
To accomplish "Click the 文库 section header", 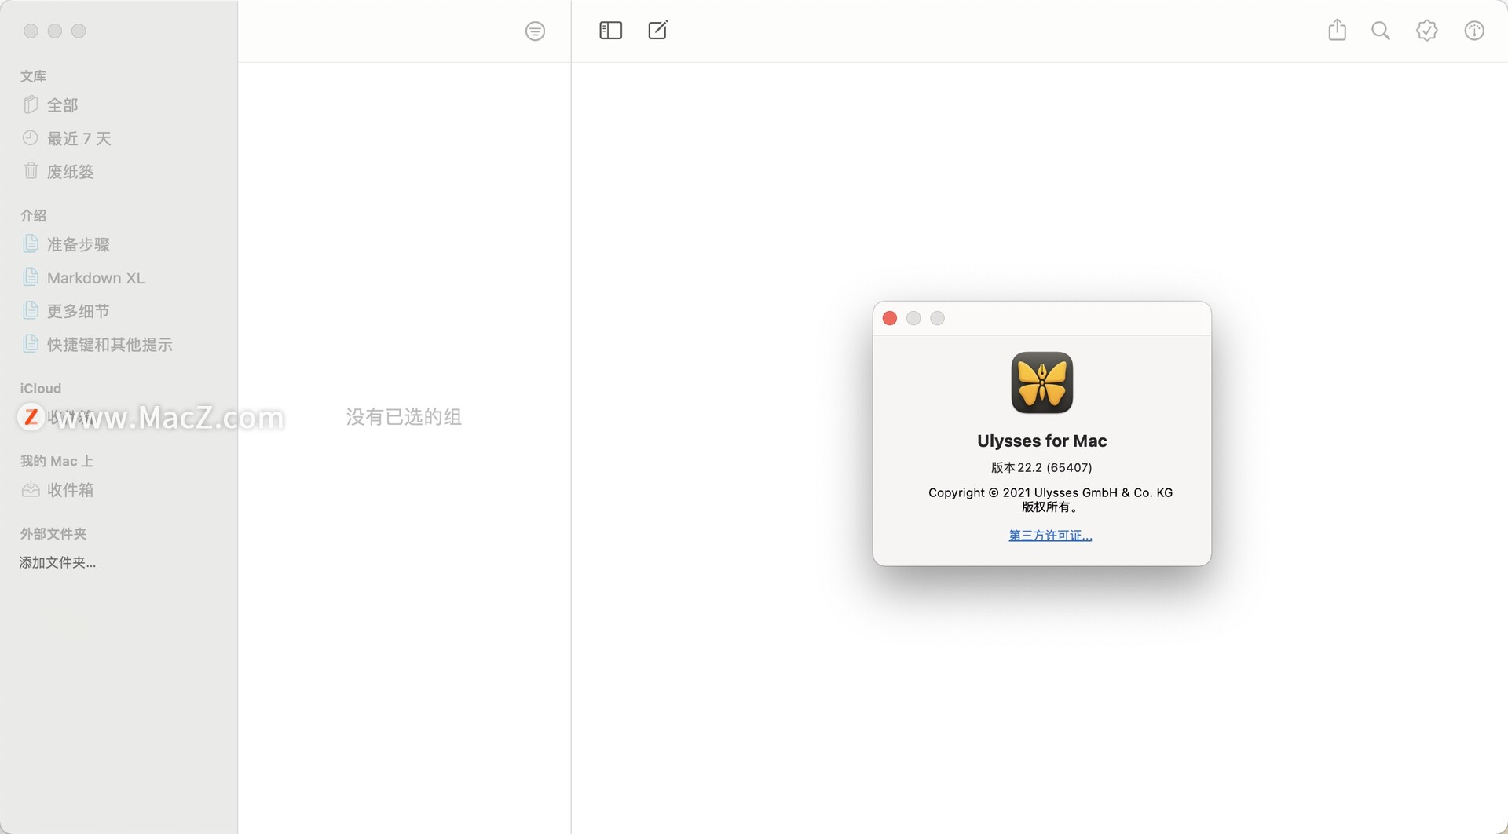I will (33, 76).
